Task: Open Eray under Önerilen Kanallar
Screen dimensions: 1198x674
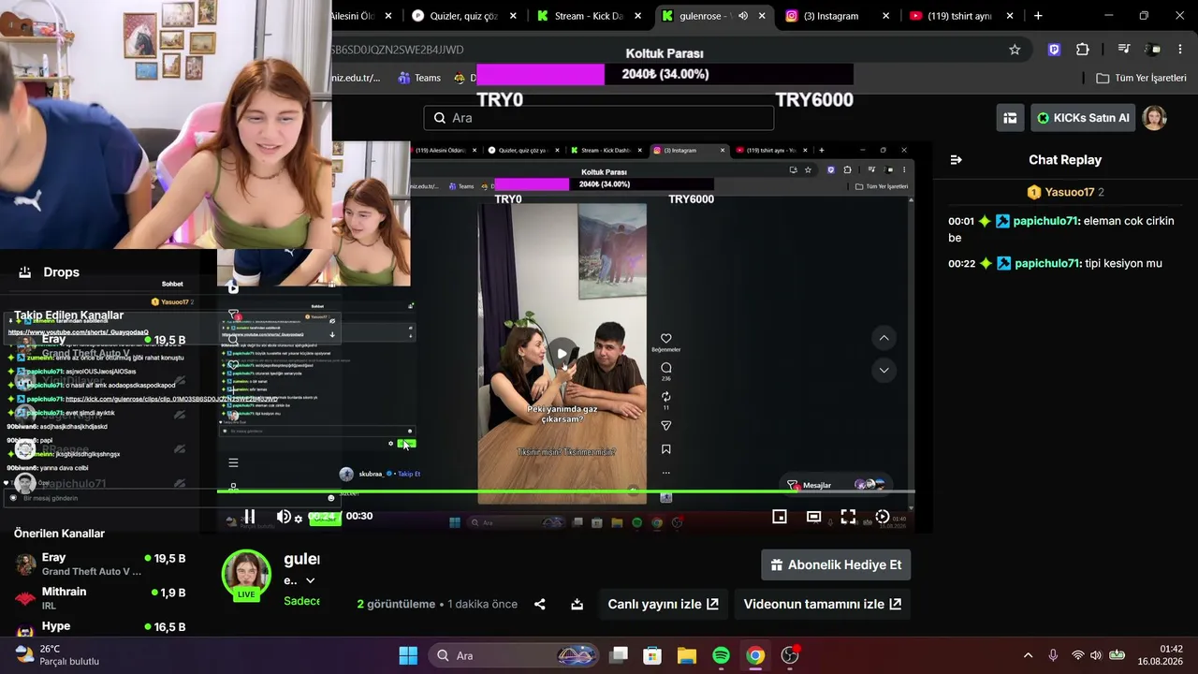Action: pyautogui.click(x=100, y=564)
